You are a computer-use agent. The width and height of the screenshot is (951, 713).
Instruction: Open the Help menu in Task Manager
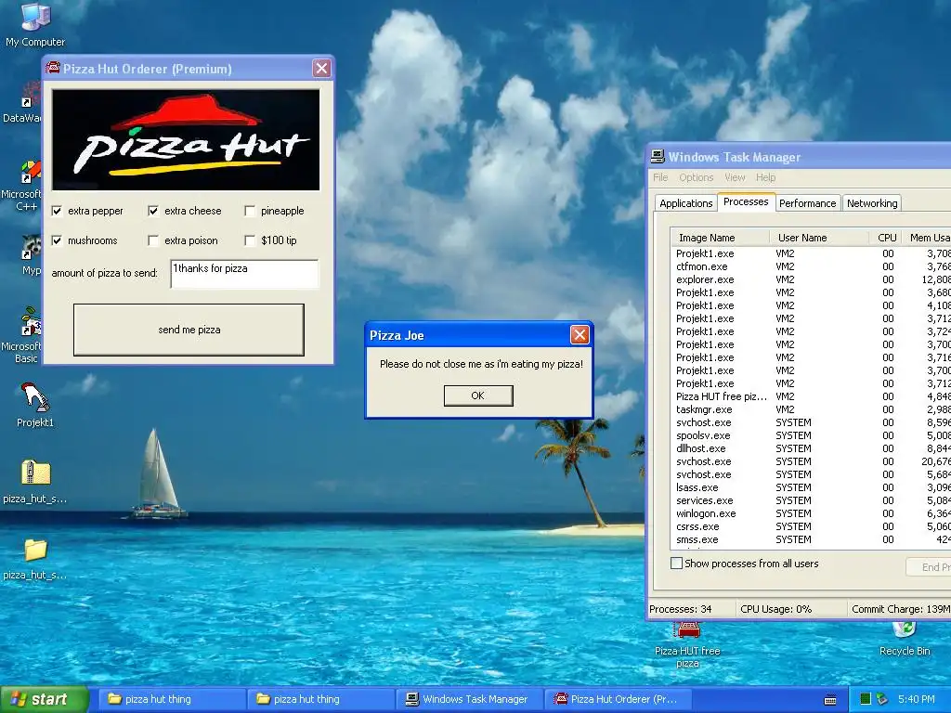tap(765, 177)
